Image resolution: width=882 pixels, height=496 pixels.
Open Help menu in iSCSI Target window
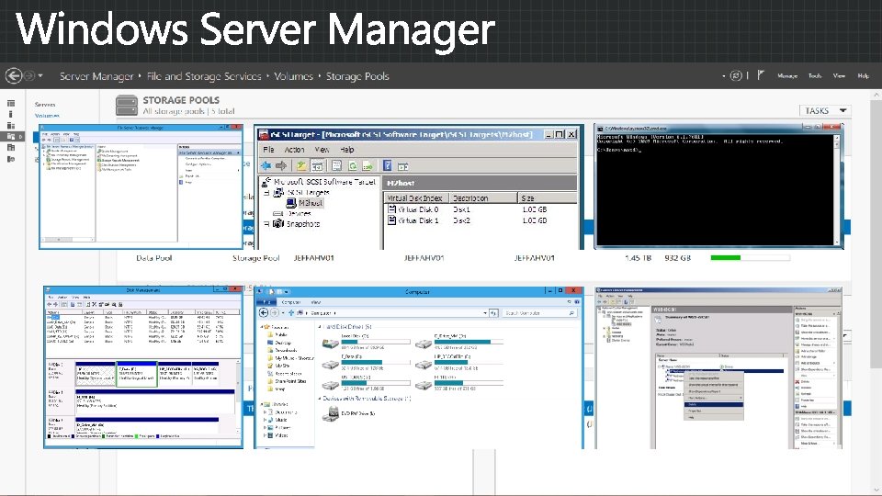(x=347, y=150)
